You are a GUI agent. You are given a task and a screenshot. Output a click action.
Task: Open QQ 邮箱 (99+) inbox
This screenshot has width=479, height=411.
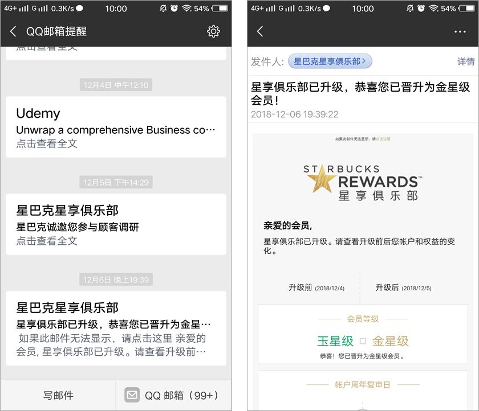(174, 395)
